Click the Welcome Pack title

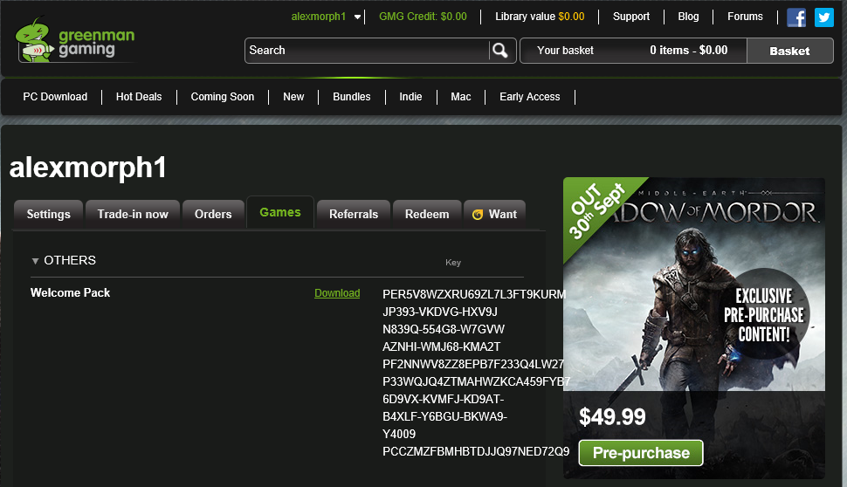[x=70, y=292]
